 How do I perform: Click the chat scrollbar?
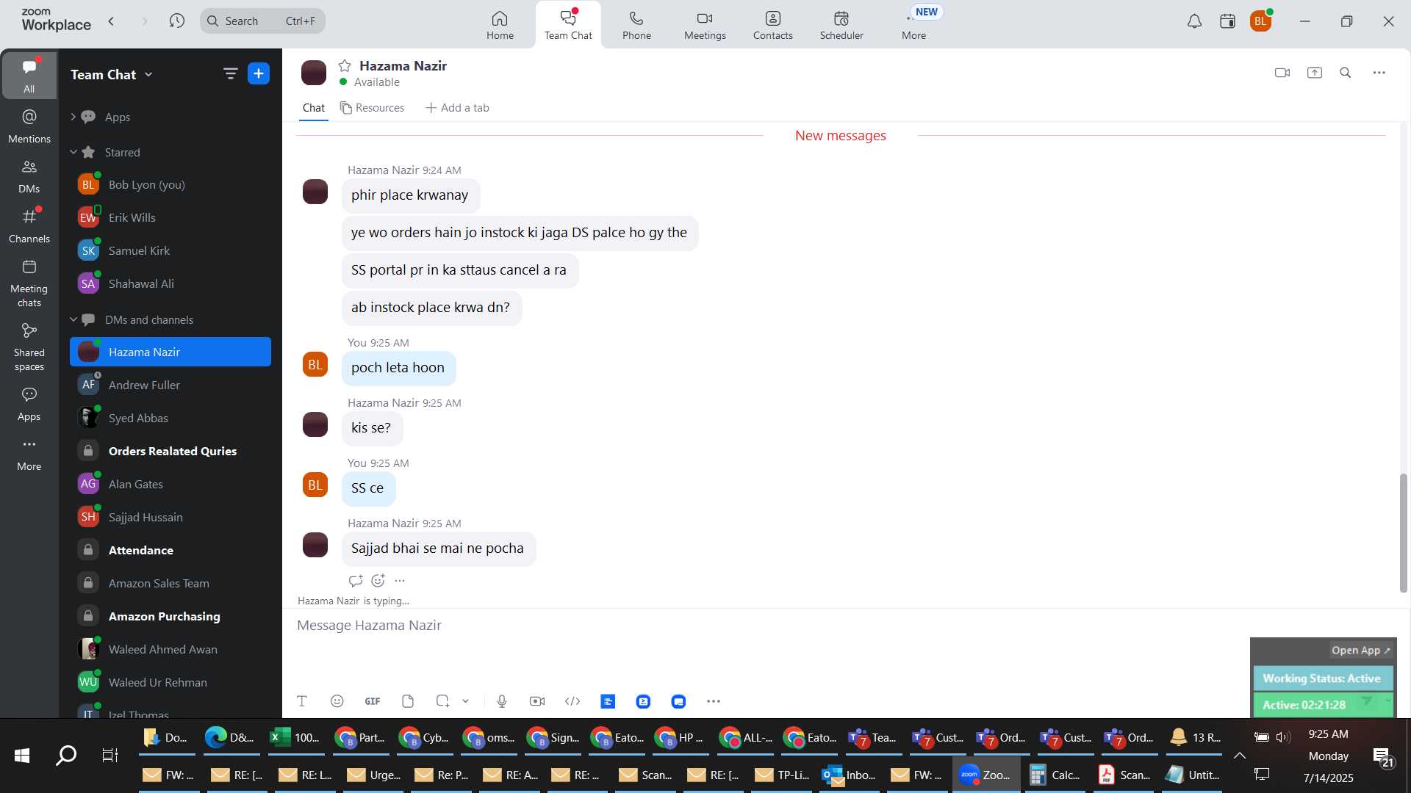1403,532
